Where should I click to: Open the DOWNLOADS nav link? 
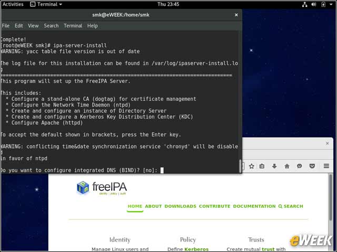click(x=180, y=206)
